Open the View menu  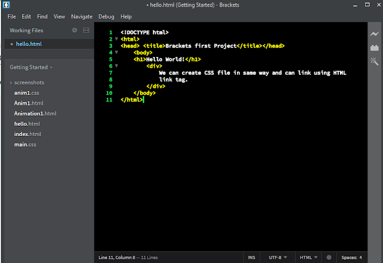[x=59, y=17]
